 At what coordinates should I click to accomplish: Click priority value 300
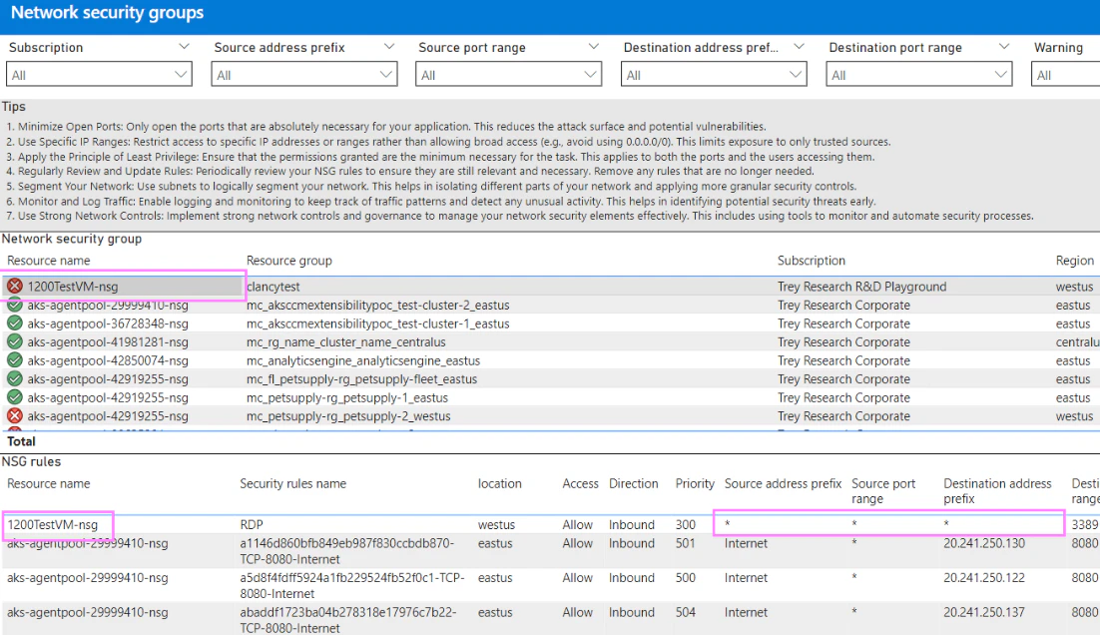click(686, 524)
